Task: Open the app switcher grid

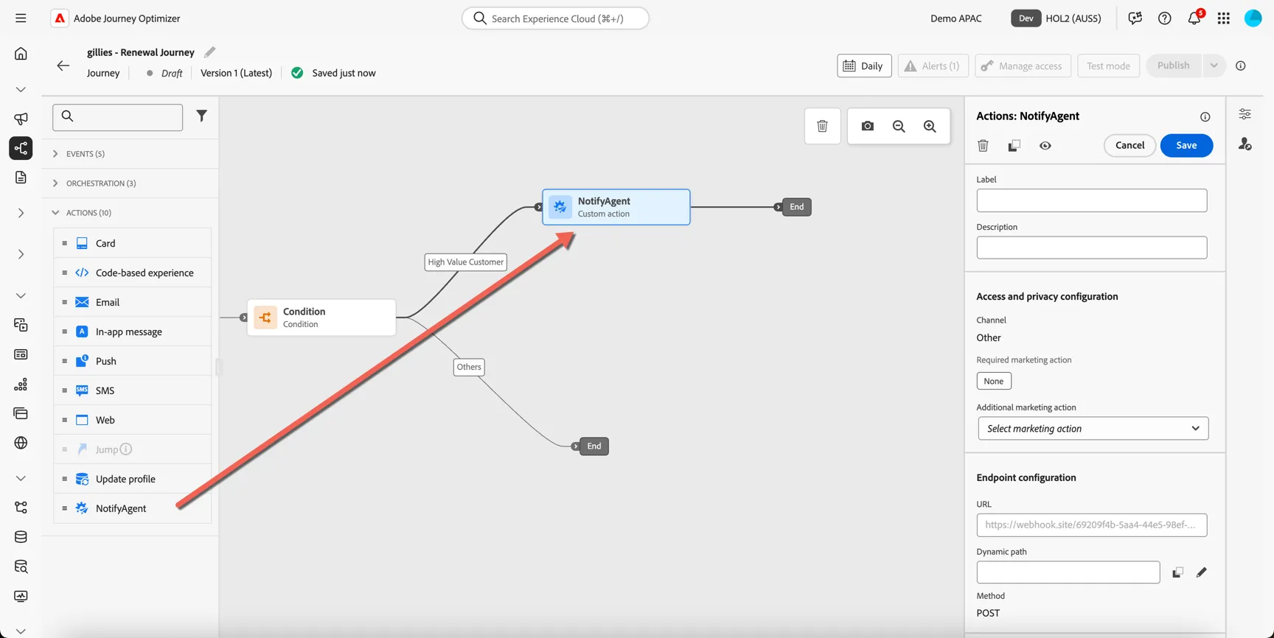Action: (1224, 18)
